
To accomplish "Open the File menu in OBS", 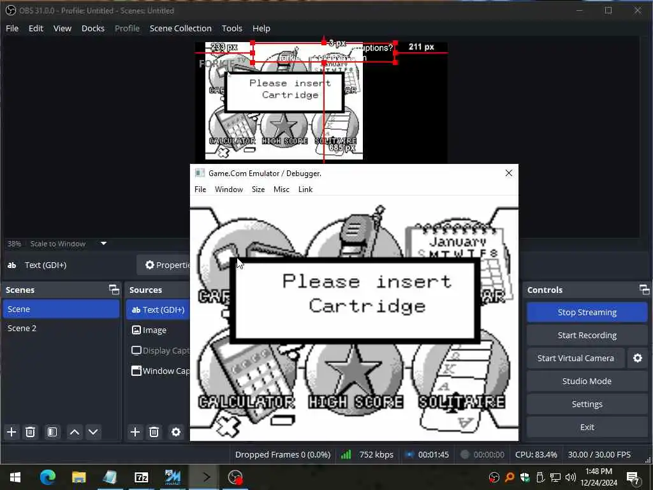I will tap(12, 28).
